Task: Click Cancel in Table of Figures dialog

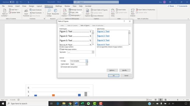Action: coord(126,76)
